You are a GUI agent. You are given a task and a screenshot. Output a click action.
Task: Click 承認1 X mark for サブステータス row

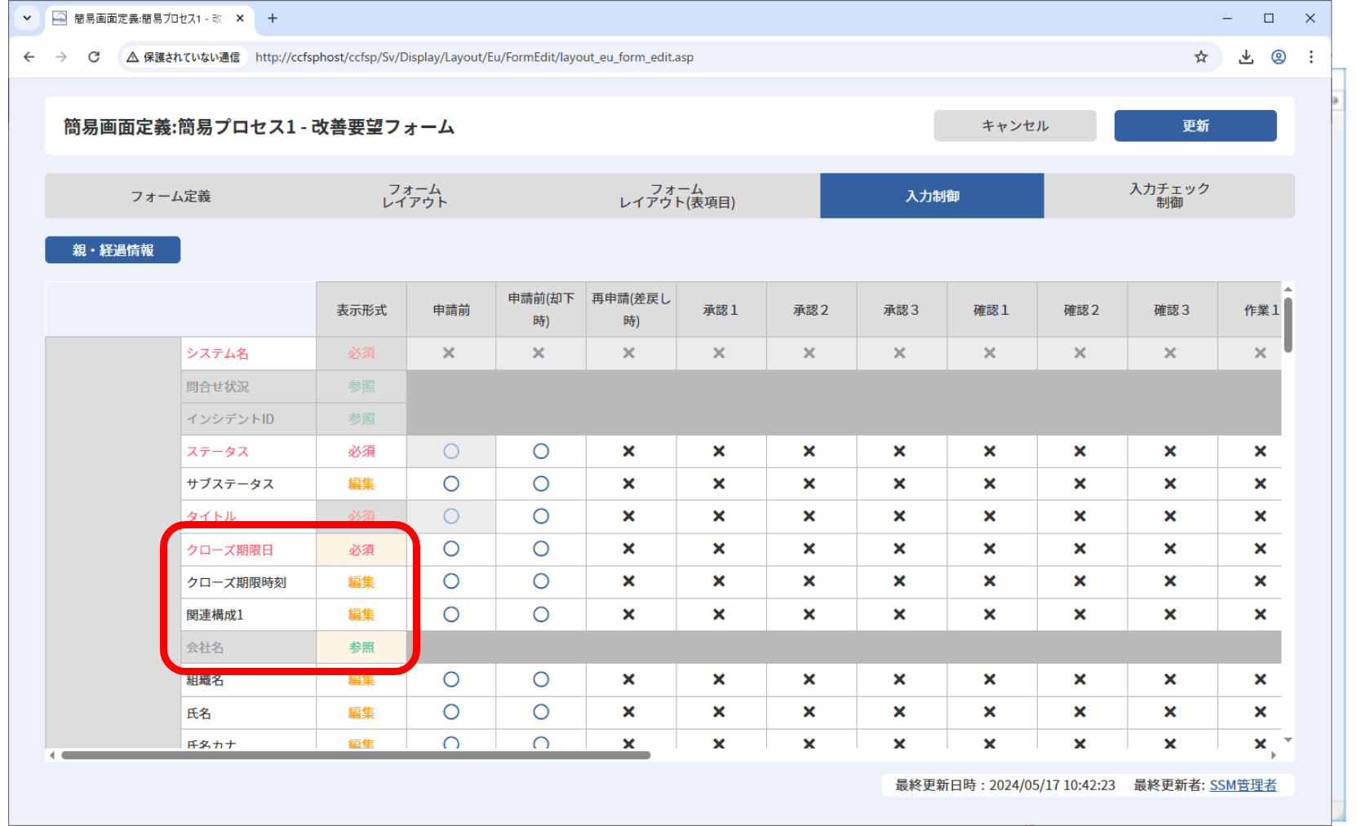tap(719, 484)
